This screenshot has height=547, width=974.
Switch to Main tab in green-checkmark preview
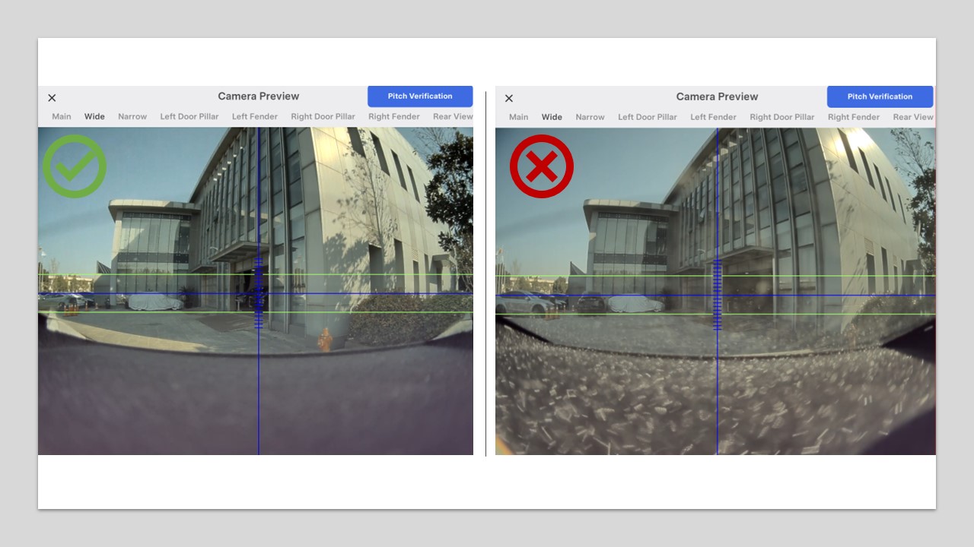62,117
